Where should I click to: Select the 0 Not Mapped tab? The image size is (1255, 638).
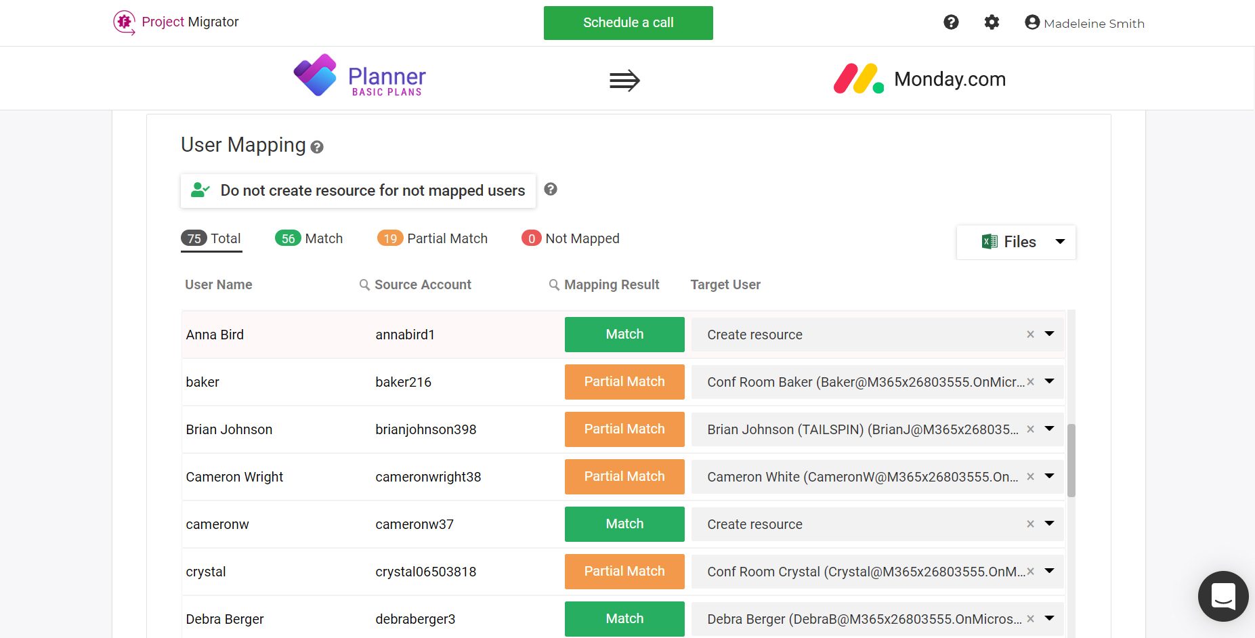tap(570, 239)
